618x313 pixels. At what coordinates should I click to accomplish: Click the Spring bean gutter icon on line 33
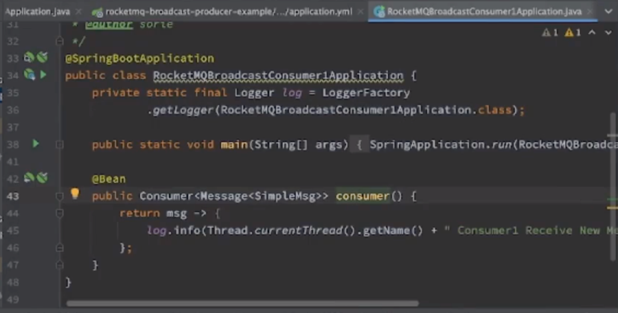click(29, 58)
